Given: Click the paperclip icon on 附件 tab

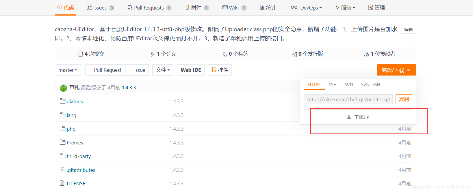Looking at the screenshot, I should (188, 7).
